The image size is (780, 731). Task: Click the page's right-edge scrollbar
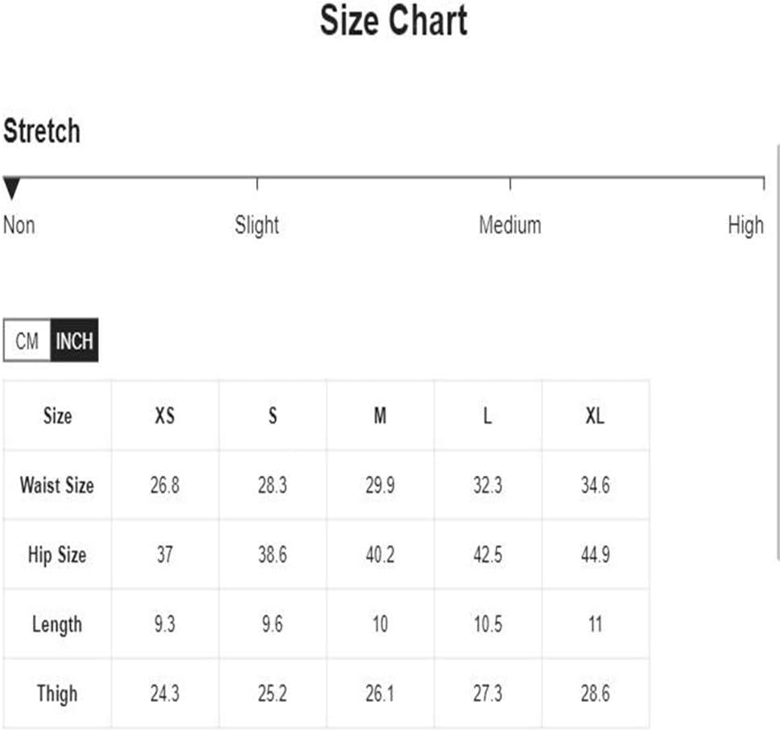(778, 353)
